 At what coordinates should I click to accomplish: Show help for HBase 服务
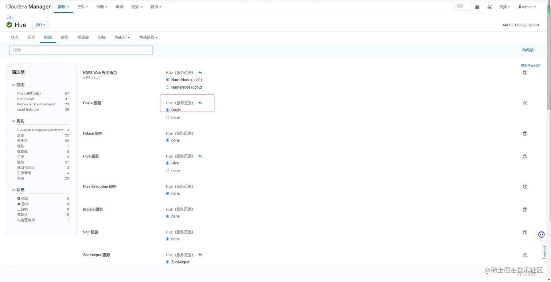[525, 133]
